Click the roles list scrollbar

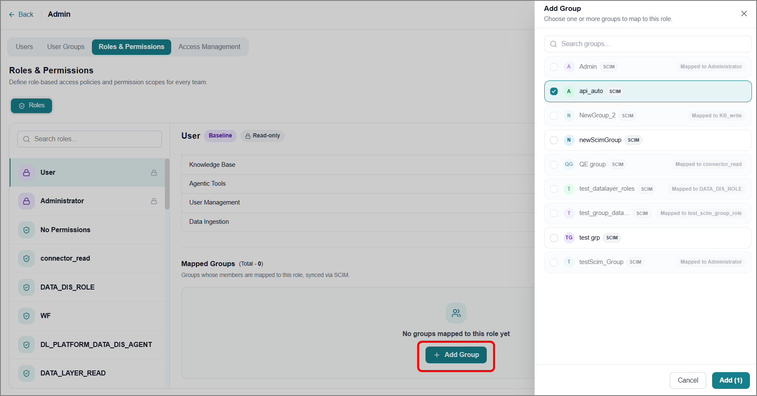pyautogui.click(x=167, y=184)
